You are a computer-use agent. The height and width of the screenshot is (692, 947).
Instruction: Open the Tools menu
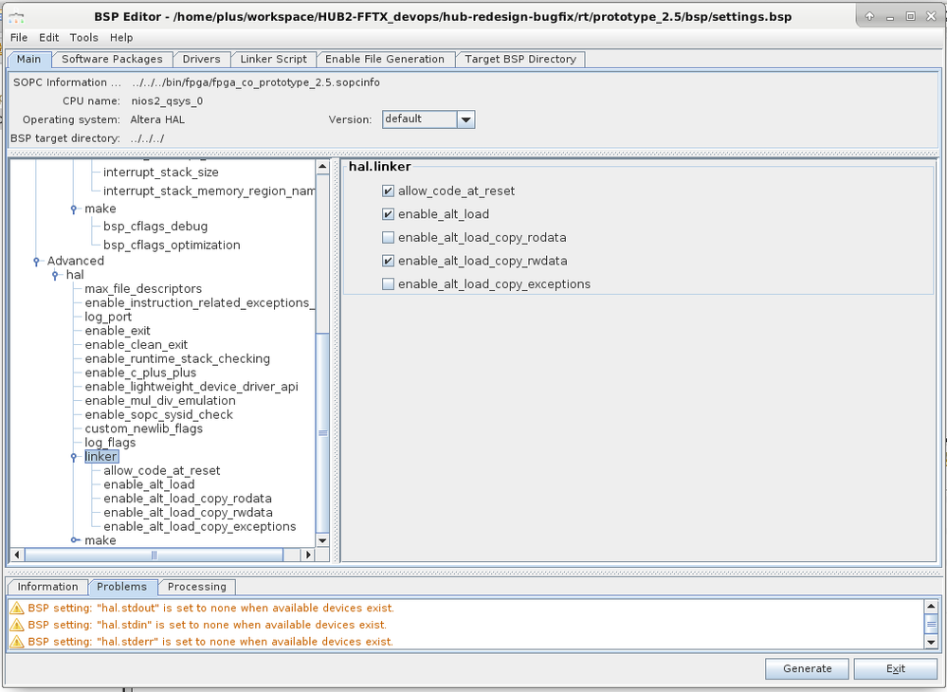click(x=84, y=37)
